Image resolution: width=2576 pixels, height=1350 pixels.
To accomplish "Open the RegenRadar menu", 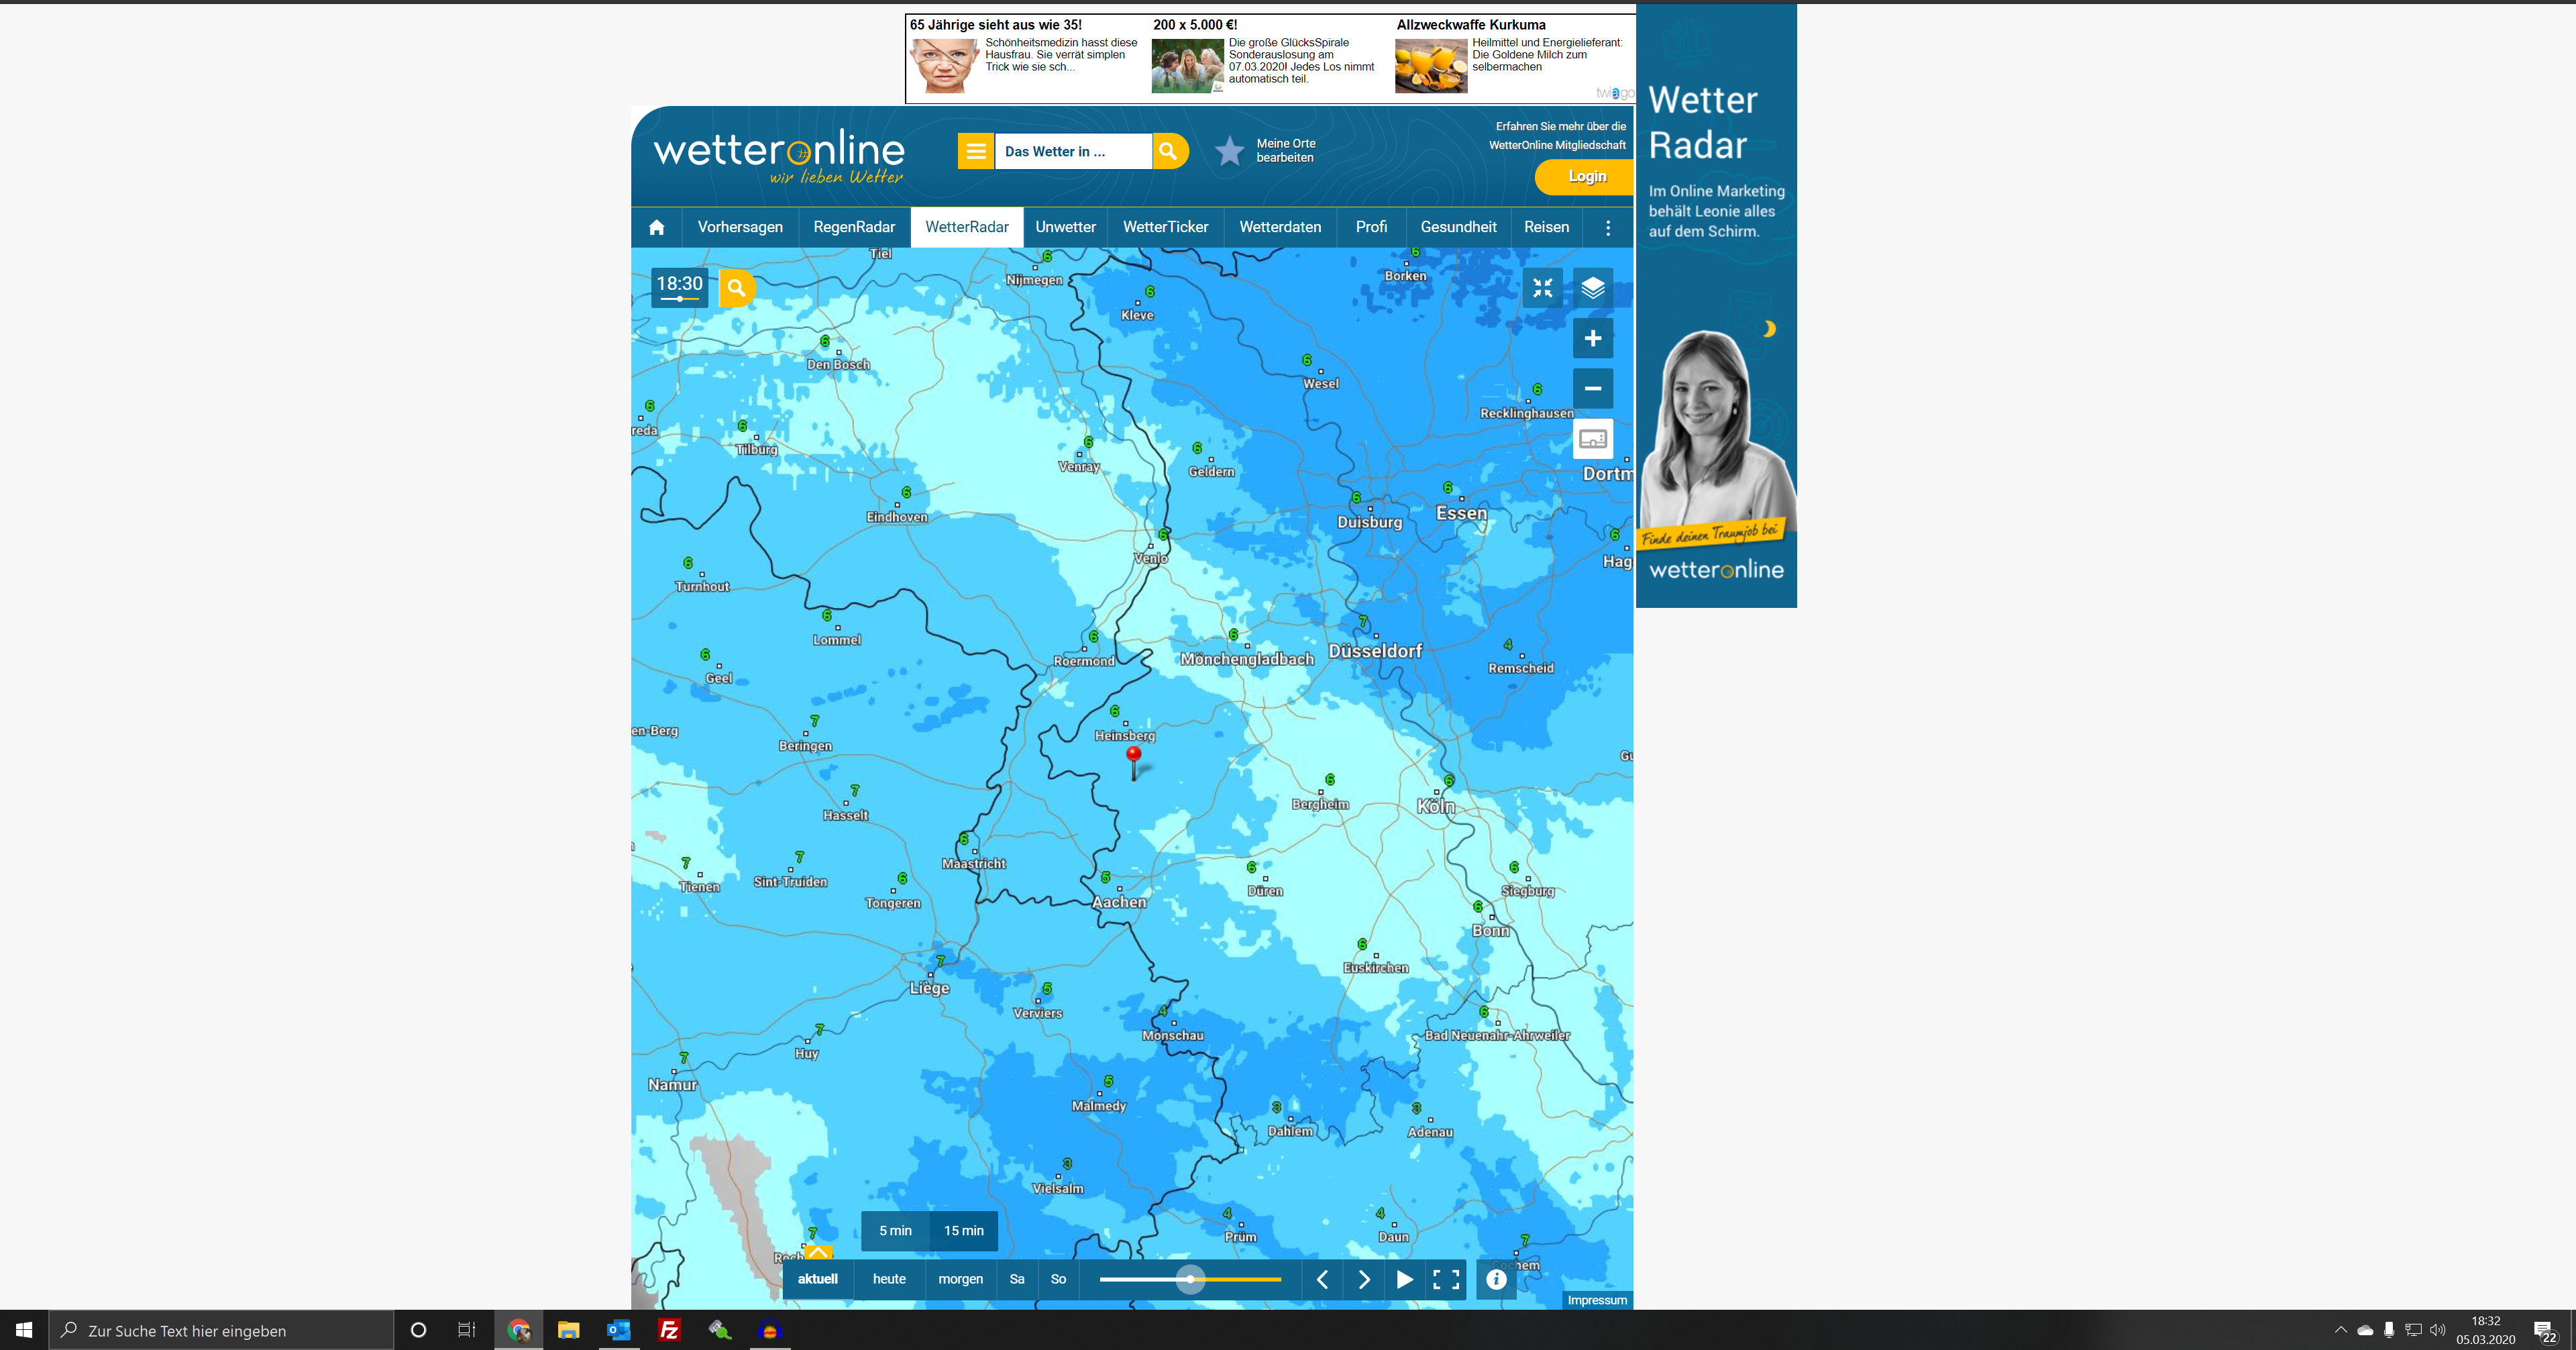I will [854, 227].
